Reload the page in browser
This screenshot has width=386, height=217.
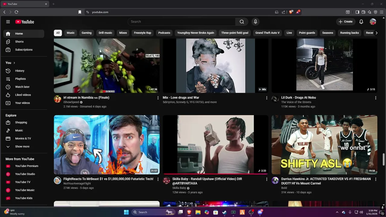[16, 12]
